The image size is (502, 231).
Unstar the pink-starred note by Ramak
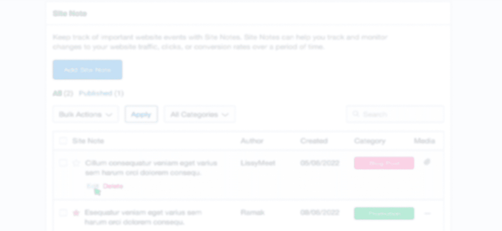(76, 213)
